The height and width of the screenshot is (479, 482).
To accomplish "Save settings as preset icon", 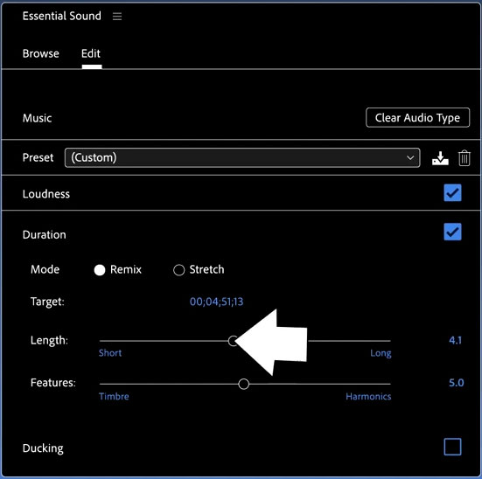I will 440,158.
